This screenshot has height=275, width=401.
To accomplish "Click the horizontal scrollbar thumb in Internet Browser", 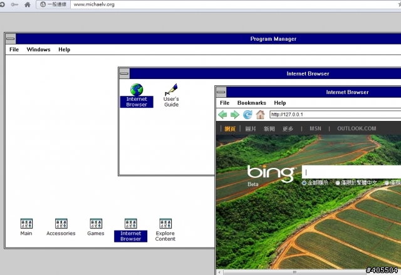I will (x=294, y=272).
